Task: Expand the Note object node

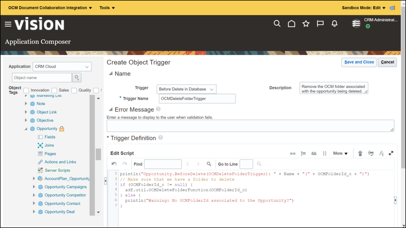Action: point(26,103)
